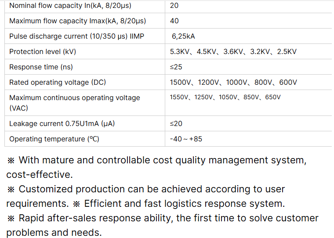Click the ≤25 response time value
Screen dimensions: 334x238
(x=176, y=67)
